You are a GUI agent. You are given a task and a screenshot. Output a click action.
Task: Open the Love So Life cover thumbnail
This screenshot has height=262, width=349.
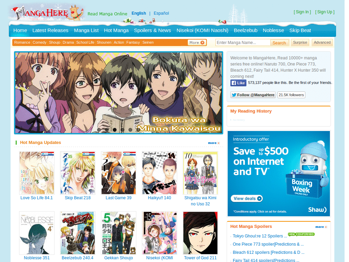pos(37,173)
